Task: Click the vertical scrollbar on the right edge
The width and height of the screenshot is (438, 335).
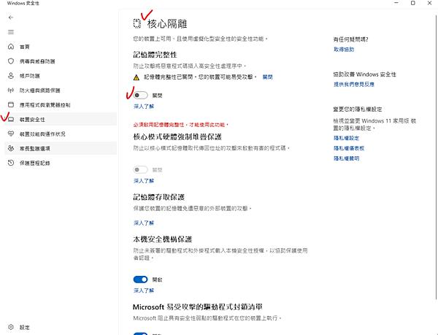Action: [x=437, y=156]
